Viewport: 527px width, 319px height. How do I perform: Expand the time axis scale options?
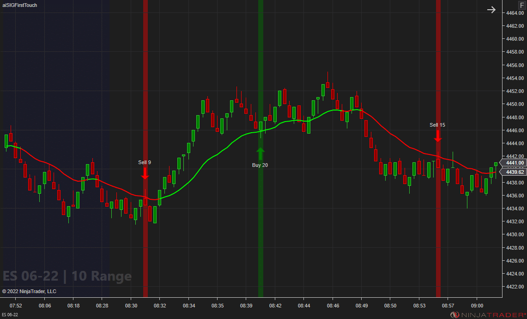[231, 306]
